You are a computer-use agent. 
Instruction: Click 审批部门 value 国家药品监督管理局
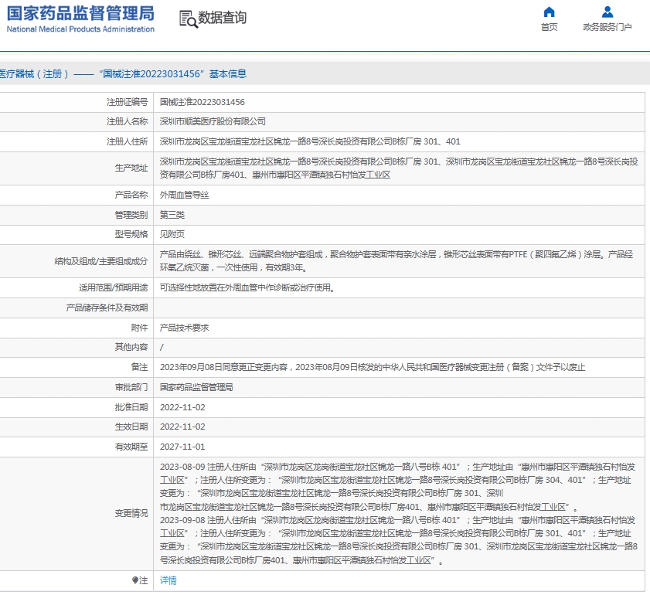pyautogui.click(x=196, y=387)
